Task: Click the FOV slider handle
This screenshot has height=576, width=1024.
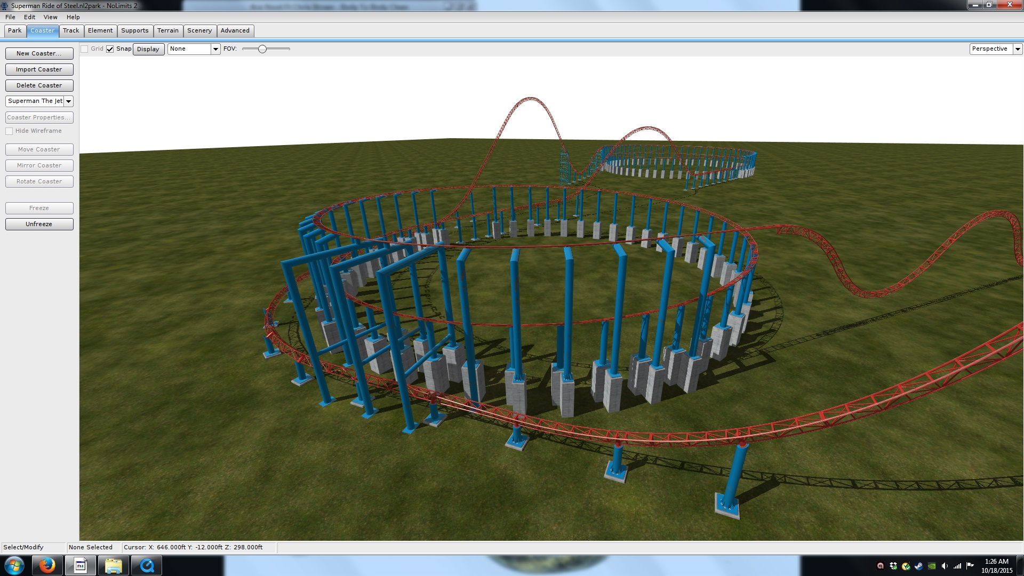Action: pos(262,49)
